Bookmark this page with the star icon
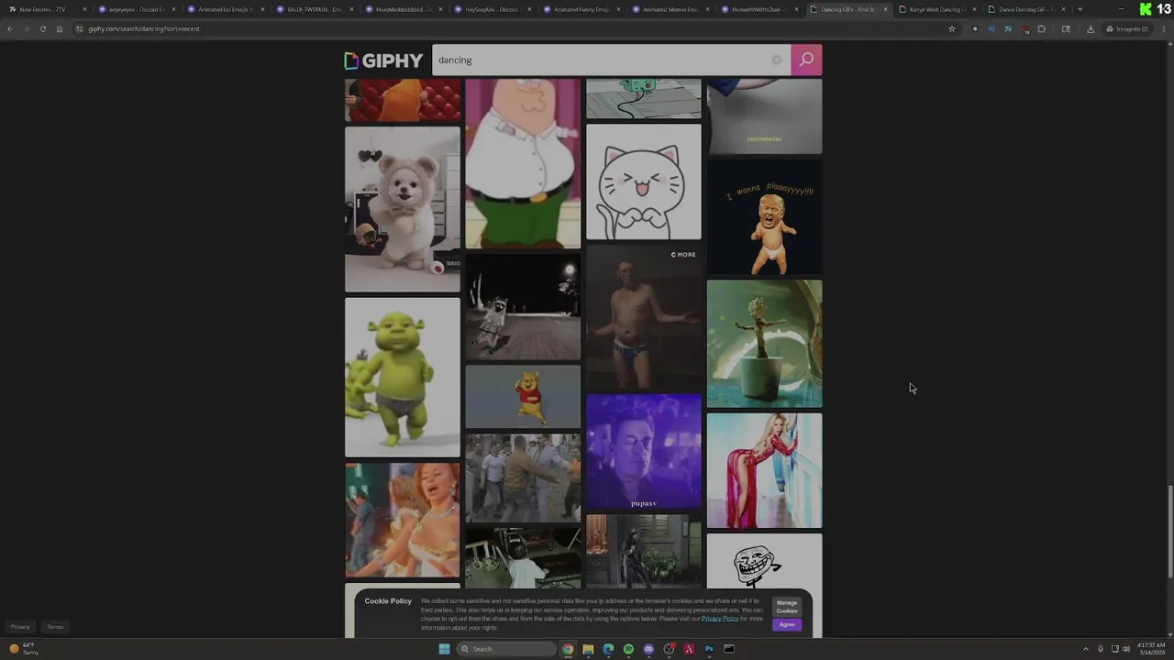 coord(952,28)
